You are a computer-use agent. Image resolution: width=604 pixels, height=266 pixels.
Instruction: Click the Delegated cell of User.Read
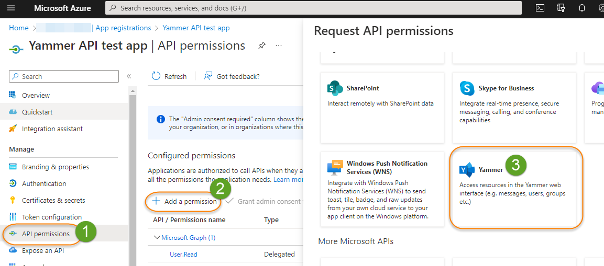pyautogui.click(x=279, y=254)
